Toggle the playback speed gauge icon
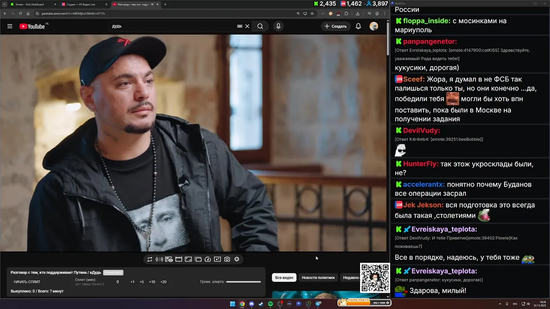 (x=208, y=259)
